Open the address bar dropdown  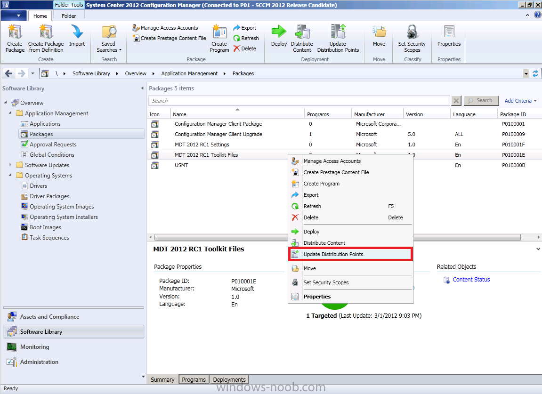tap(526, 73)
